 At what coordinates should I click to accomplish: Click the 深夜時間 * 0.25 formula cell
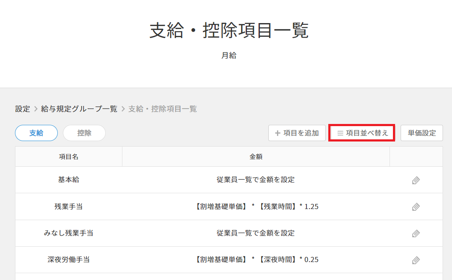point(256,259)
